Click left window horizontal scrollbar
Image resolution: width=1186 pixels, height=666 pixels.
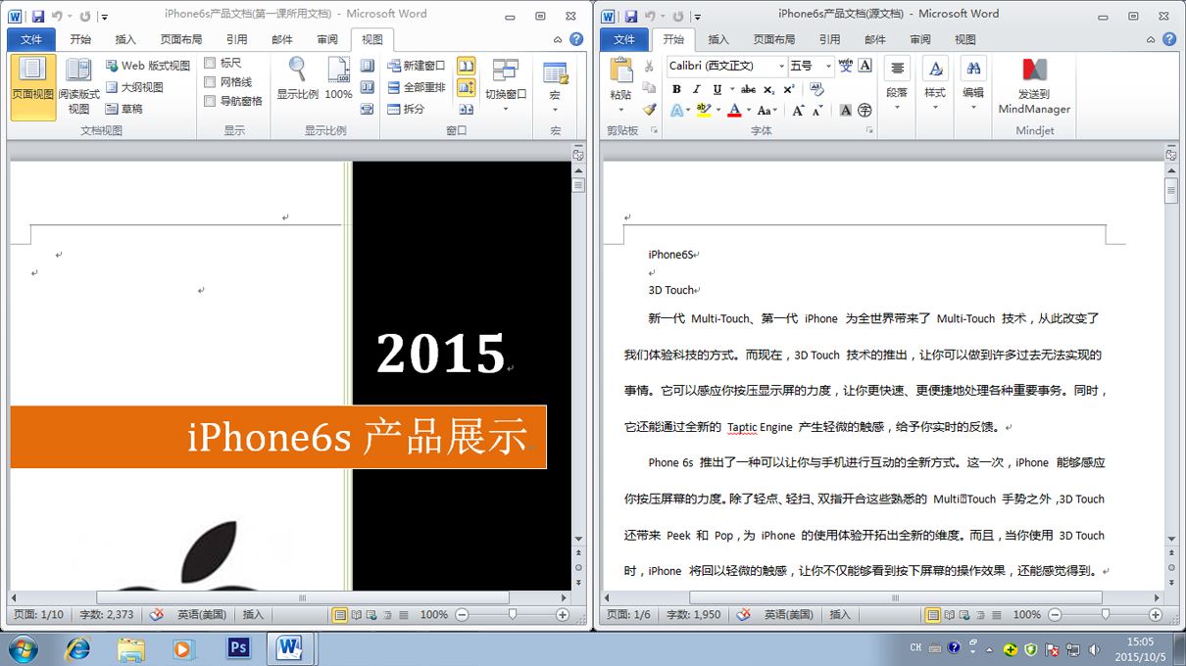point(302,597)
